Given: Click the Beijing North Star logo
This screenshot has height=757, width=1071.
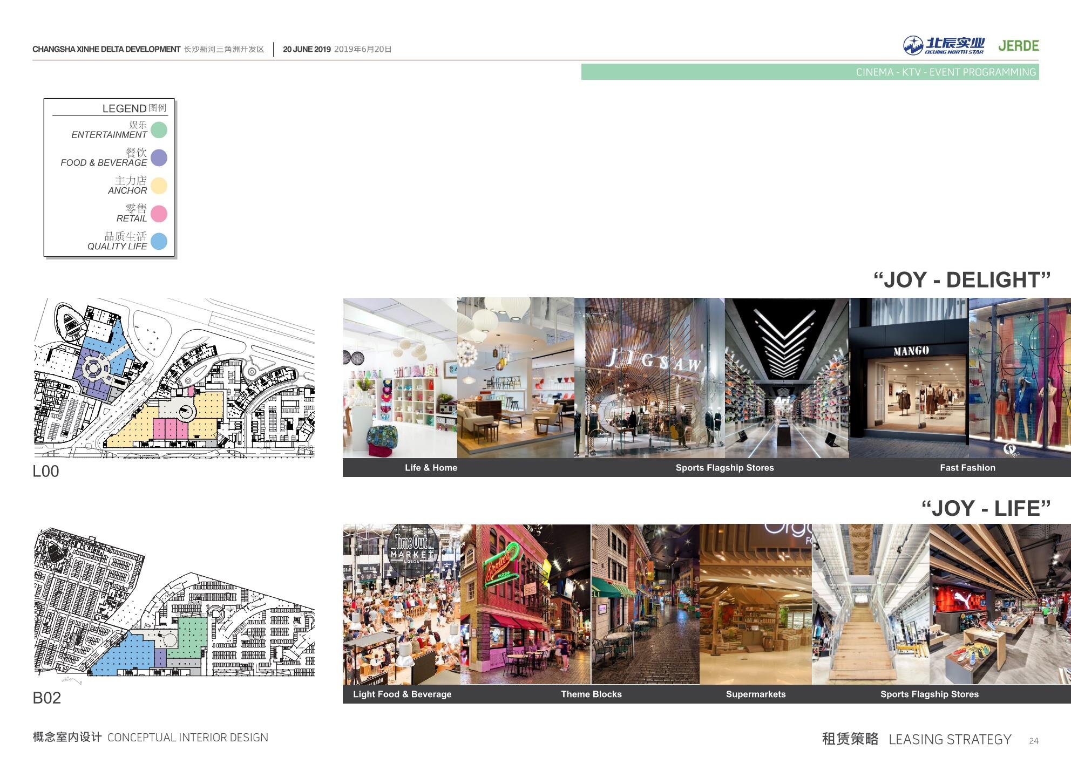Looking at the screenshot, I should pyautogui.click(x=943, y=46).
